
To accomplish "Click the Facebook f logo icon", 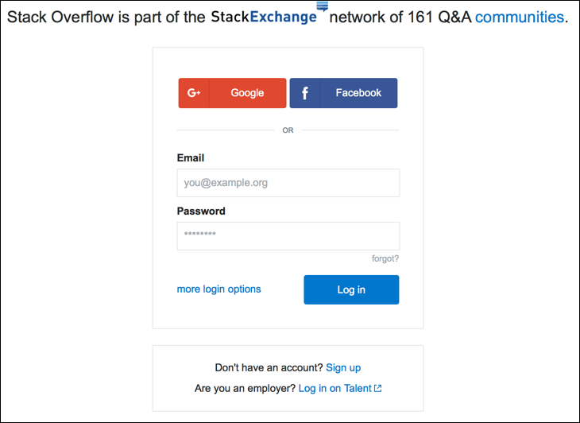I will coord(305,93).
